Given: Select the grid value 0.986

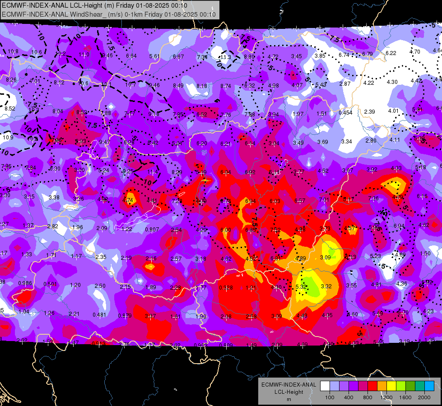Looking at the screenshot, I should [x=25, y=283].
